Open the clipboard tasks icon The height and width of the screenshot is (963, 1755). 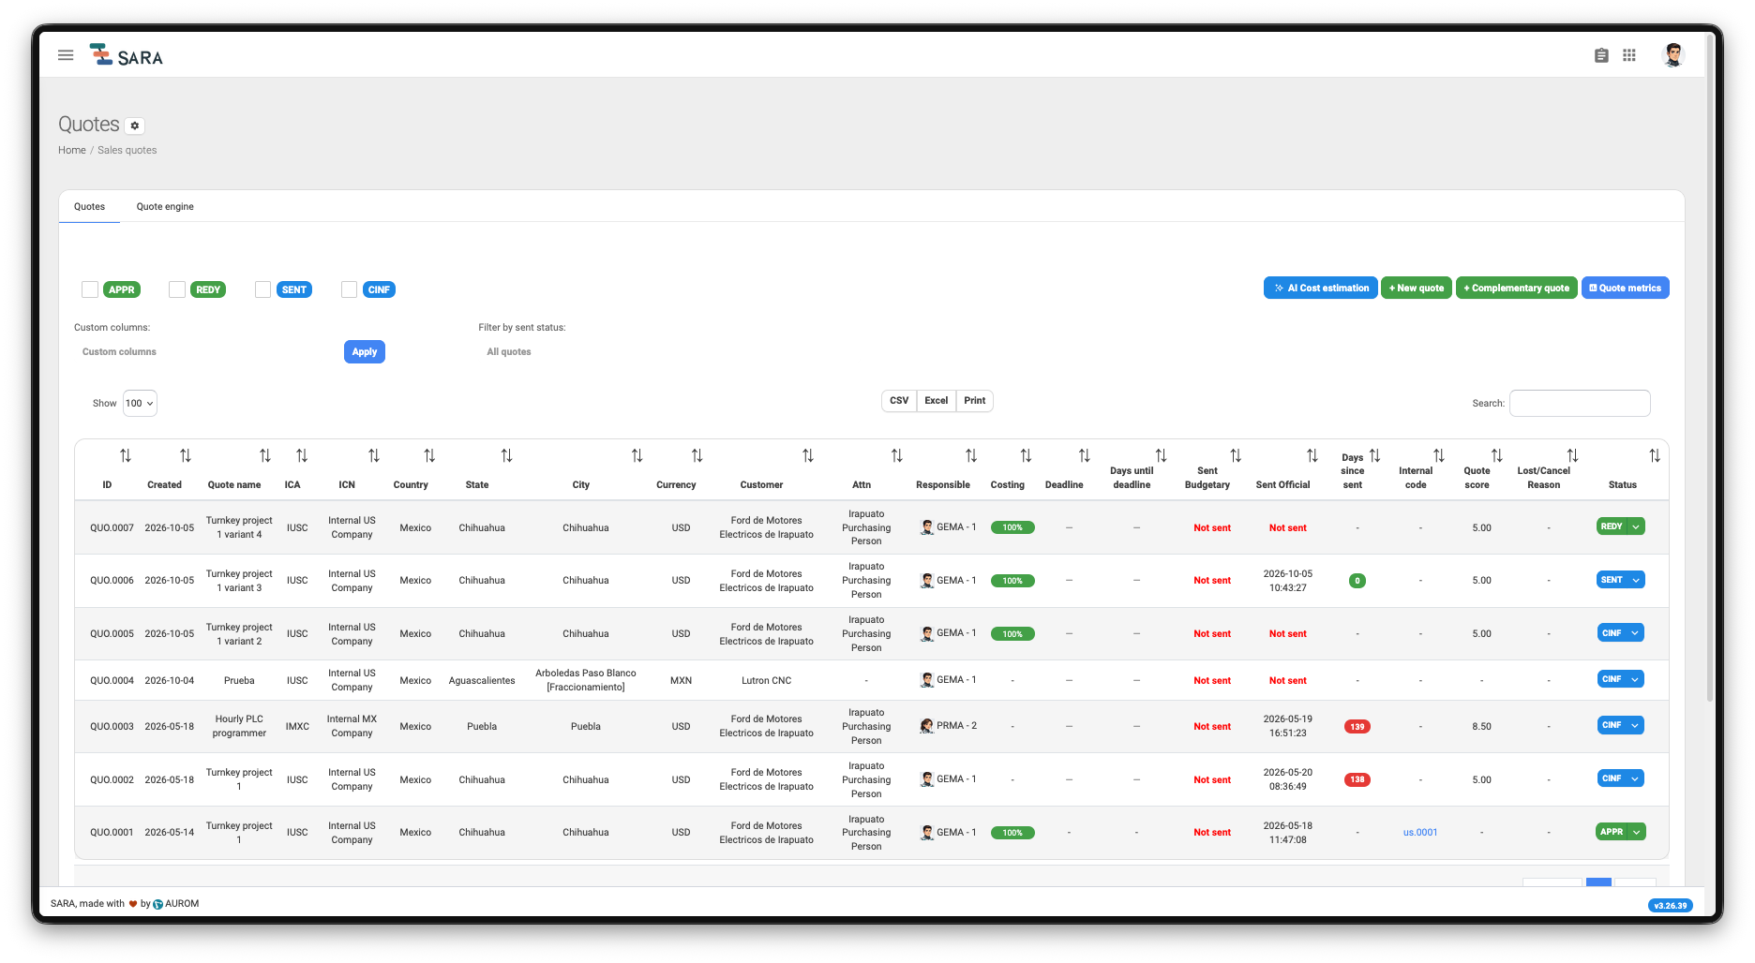1601,55
